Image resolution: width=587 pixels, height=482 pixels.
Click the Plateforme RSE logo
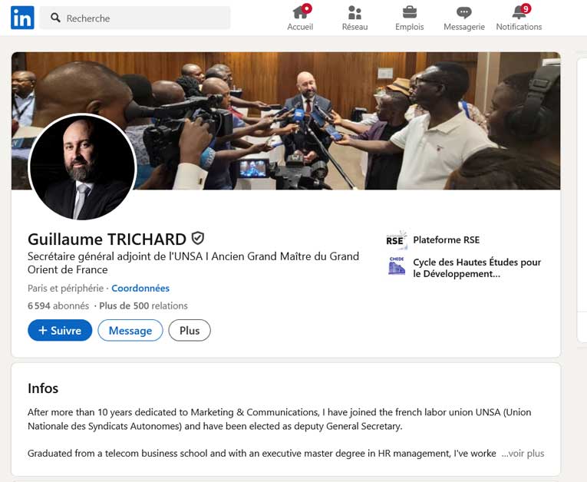(396, 239)
